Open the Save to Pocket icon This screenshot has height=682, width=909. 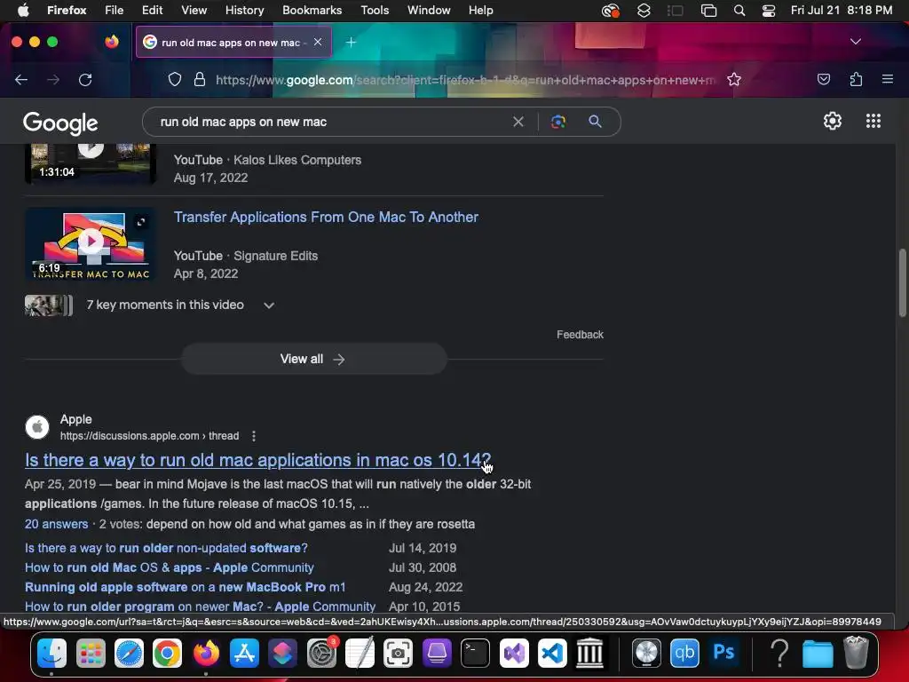[823, 79]
